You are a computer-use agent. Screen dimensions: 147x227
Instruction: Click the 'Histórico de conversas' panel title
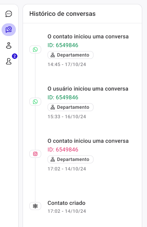tap(62, 14)
